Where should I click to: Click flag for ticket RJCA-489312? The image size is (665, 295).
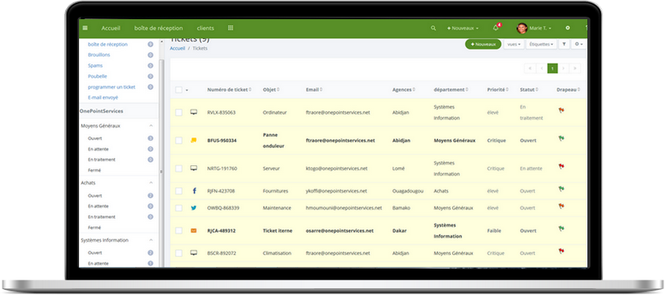click(x=562, y=229)
